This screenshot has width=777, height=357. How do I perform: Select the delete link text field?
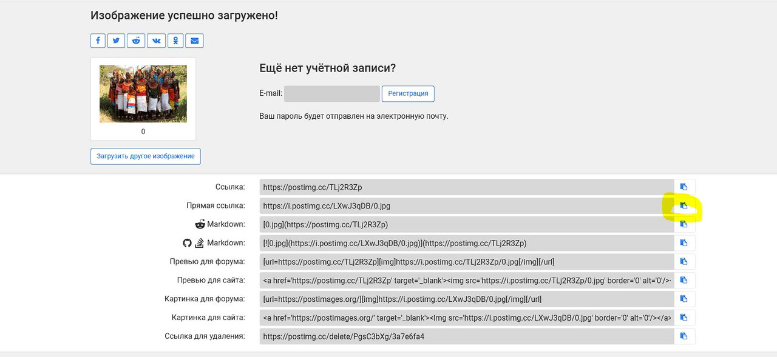click(466, 336)
